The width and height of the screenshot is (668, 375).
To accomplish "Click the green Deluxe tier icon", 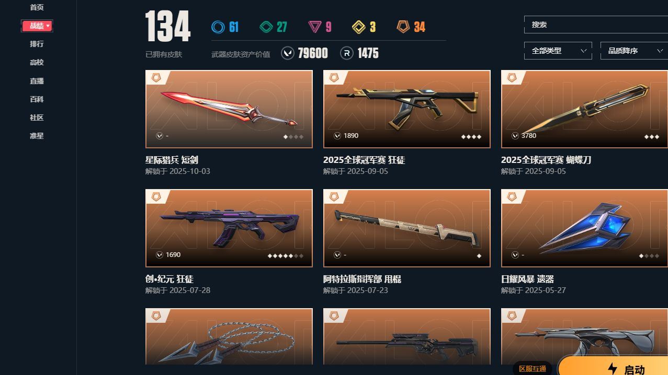I will click(267, 27).
